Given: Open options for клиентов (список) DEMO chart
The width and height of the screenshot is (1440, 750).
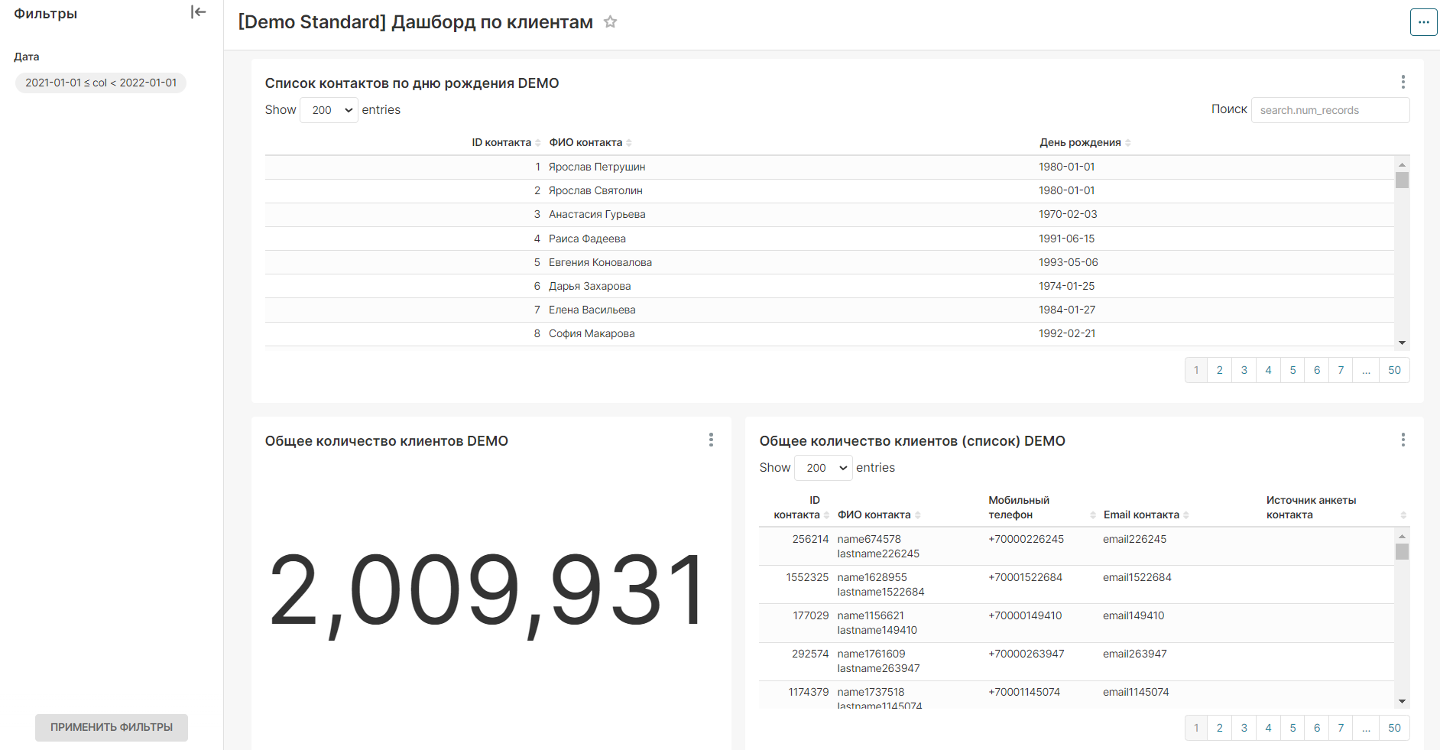Looking at the screenshot, I should [1403, 440].
